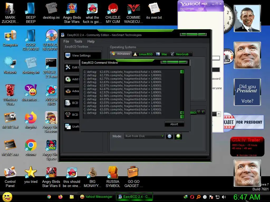Open the COCK CLEANER shortcut
Image resolution: width=270 pixels, height=202 pixels.
(x=31, y=40)
